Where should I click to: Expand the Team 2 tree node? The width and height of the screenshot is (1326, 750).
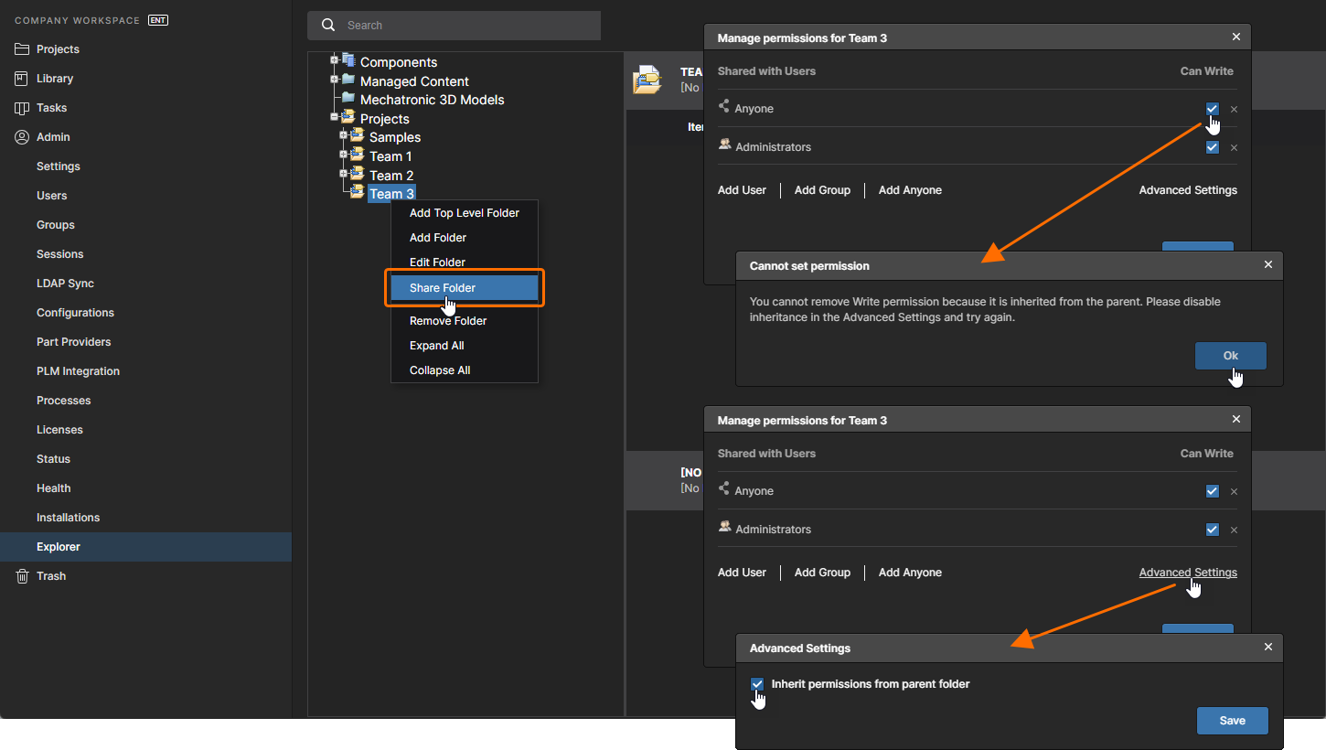pyautogui.click(x=344, y=174)
